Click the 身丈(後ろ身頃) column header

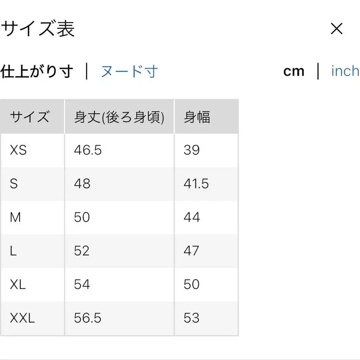(119, 116)
